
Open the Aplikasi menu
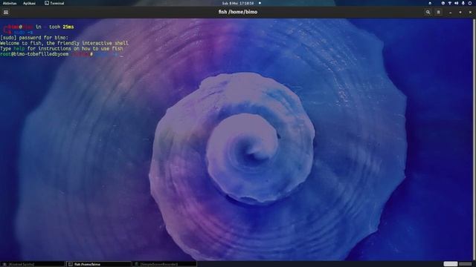click(x=30, y=3)
